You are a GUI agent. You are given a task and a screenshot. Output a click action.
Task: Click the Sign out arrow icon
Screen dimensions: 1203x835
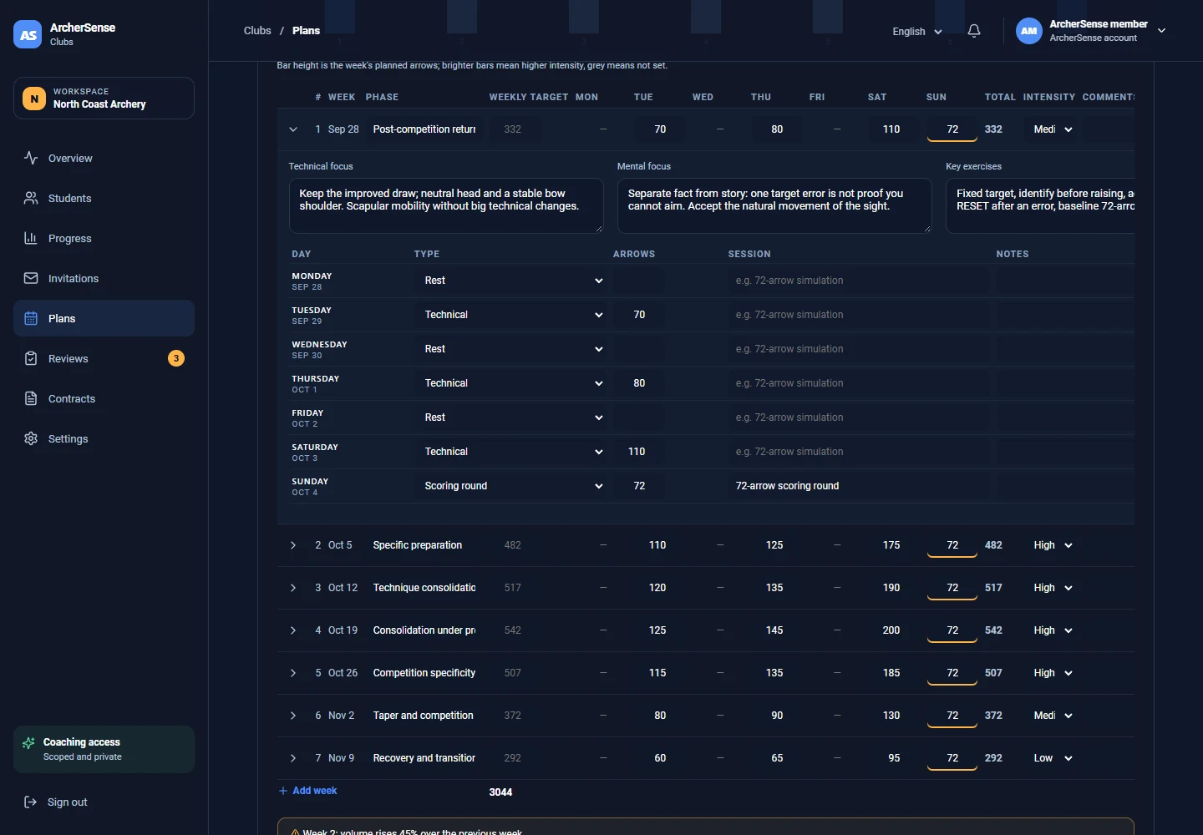(31, 802)
